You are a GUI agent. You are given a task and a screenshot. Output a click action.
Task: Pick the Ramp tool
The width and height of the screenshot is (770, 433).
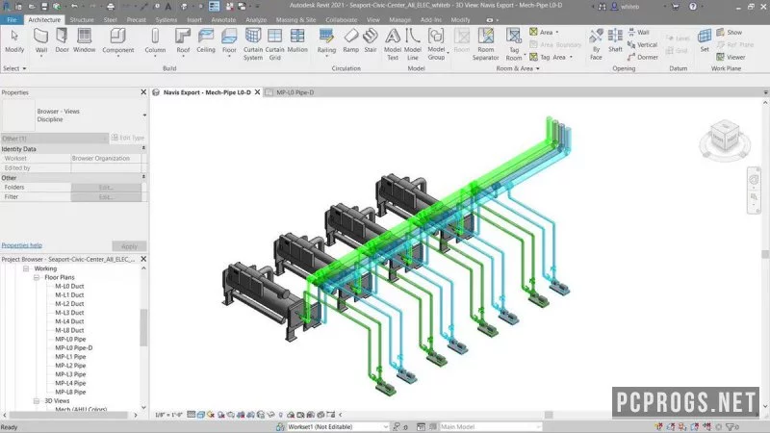[350, 41]
